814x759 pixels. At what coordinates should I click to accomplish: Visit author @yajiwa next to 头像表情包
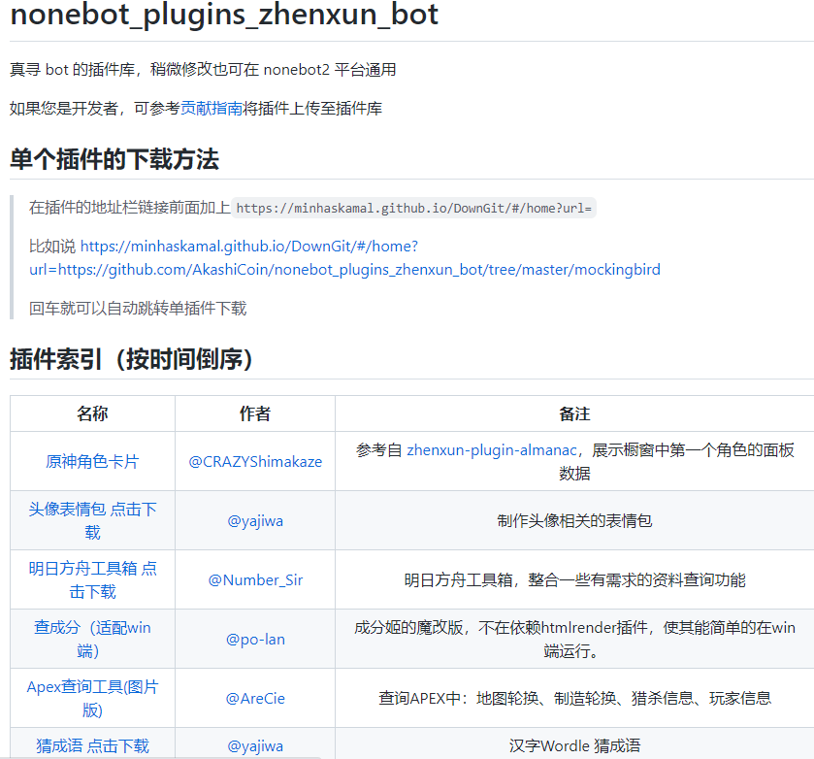[x=254, y=520]
